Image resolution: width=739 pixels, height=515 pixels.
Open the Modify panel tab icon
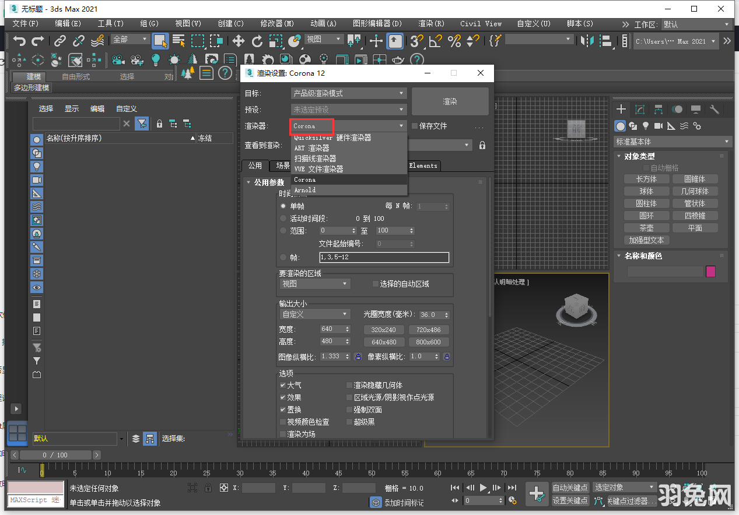pos(640,110)
